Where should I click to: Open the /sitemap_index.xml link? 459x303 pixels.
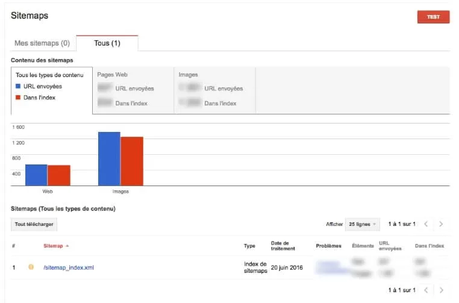69,267
